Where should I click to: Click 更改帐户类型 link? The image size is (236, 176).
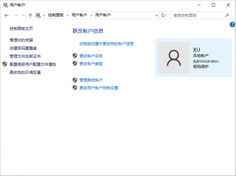91,64
